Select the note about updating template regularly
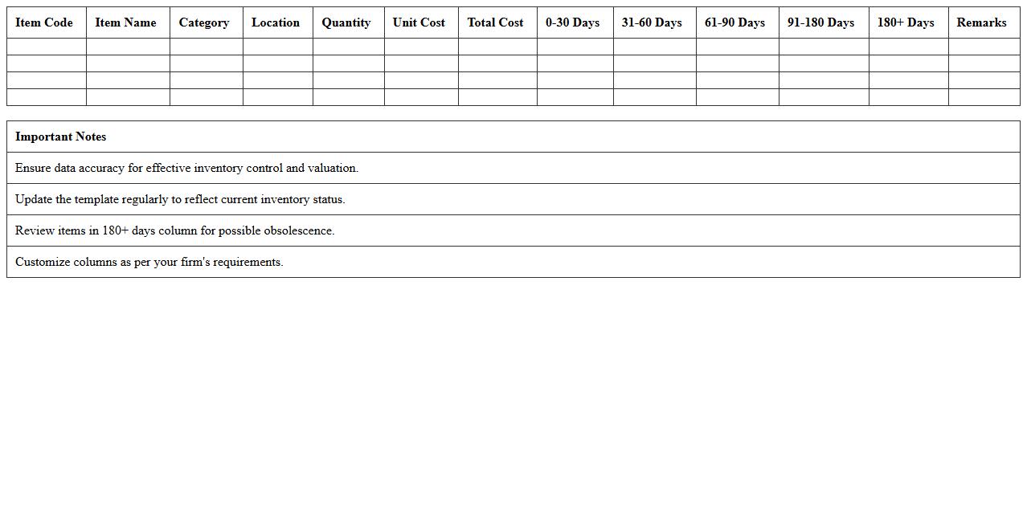 (x=180, y=199)
